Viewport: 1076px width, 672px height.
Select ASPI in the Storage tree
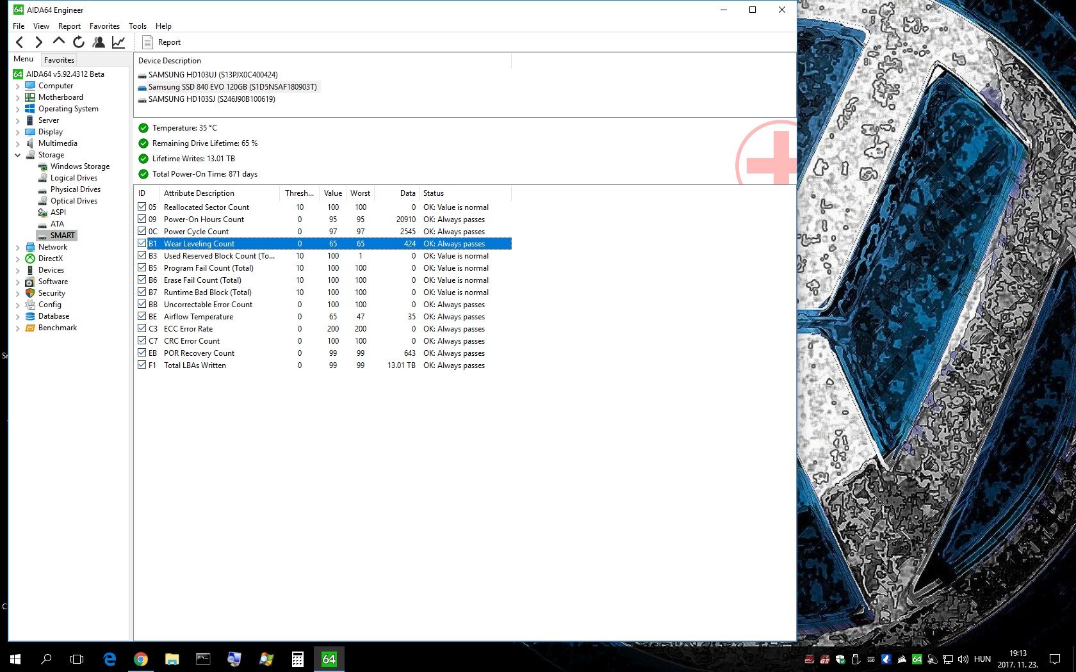[58, 212]
